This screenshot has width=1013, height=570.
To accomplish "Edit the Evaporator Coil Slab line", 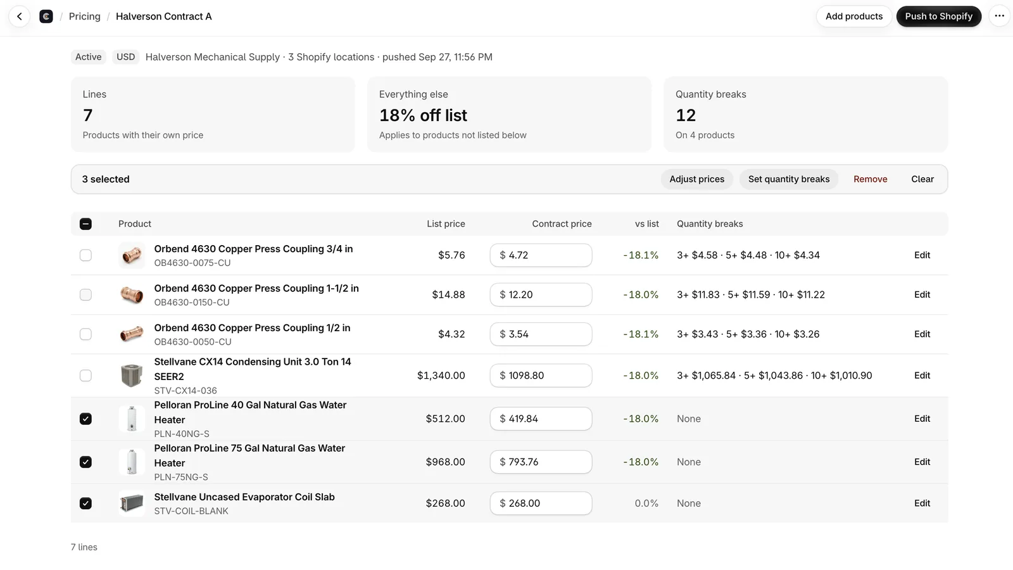I will tap(922, 503).
